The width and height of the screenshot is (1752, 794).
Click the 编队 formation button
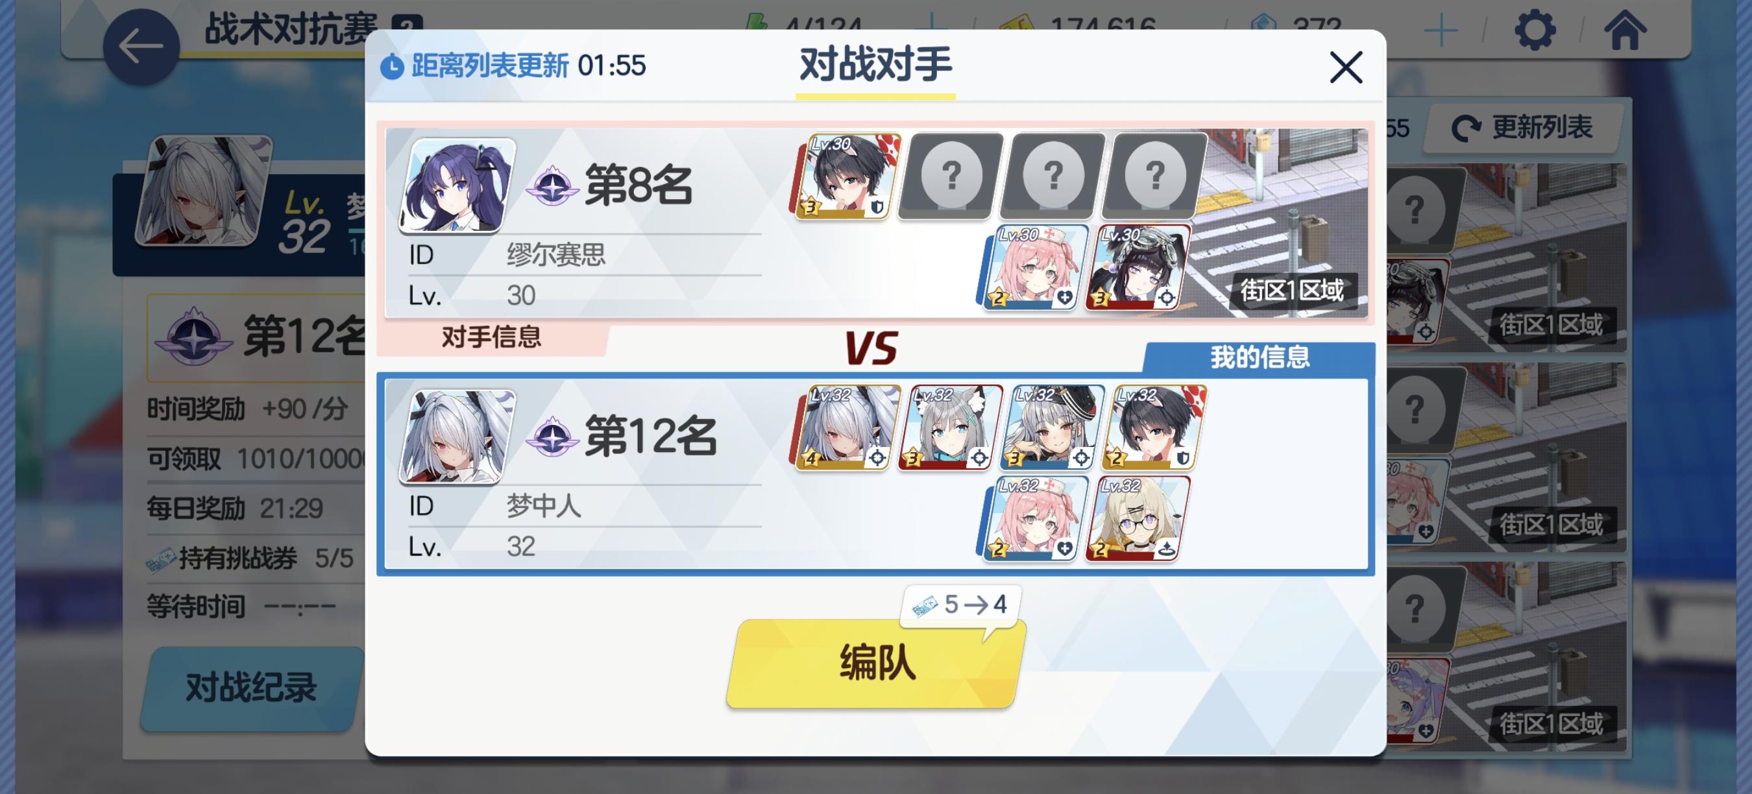(x=876, y=663)
